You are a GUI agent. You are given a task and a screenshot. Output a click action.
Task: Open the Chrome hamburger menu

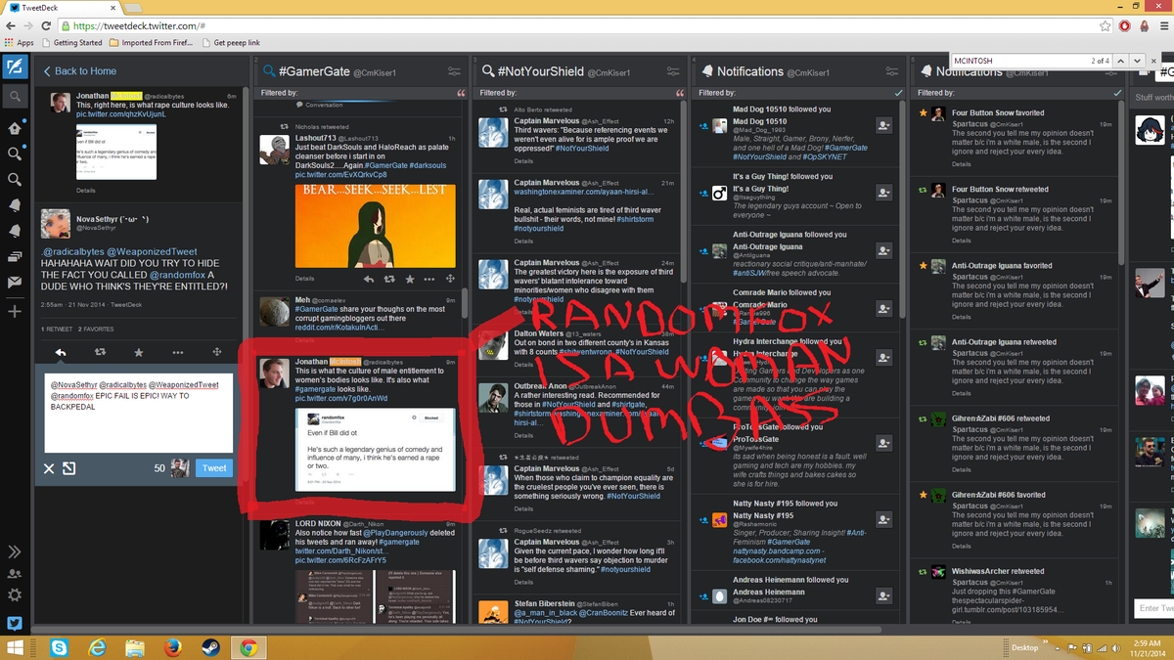coord(1162,26)
